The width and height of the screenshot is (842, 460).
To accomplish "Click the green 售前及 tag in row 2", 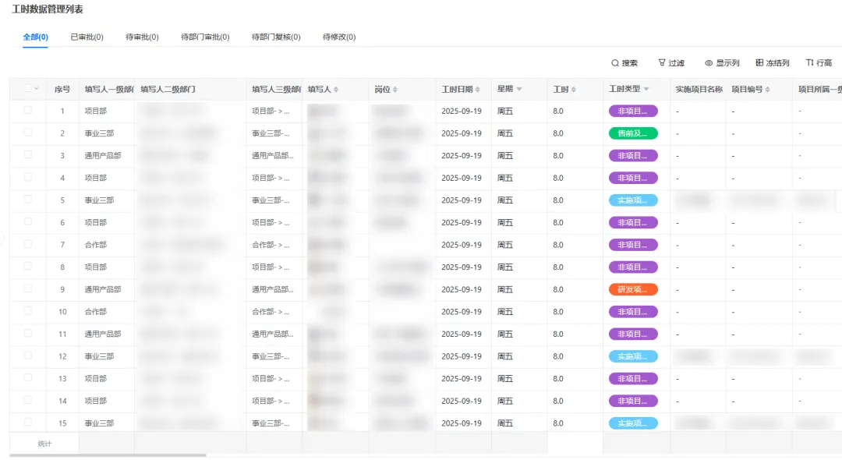I will (x=633, y=133).
